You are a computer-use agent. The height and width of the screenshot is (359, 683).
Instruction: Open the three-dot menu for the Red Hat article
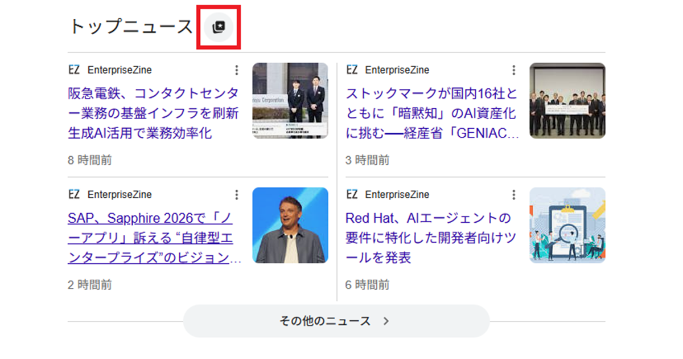pyautogui.click(x=514, y=195)
